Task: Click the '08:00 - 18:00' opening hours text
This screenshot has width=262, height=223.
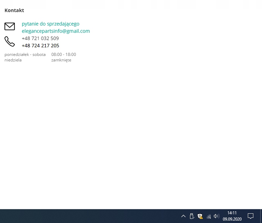Action: click(x=64, y=55)
